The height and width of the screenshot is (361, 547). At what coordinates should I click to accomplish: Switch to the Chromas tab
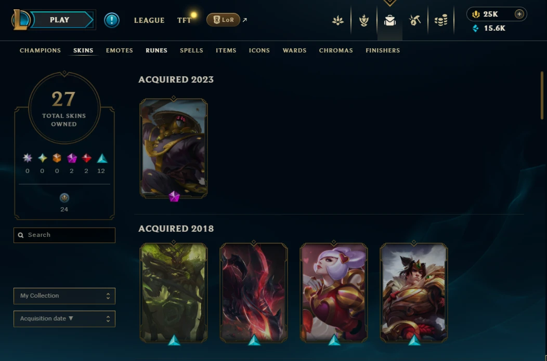336,50
